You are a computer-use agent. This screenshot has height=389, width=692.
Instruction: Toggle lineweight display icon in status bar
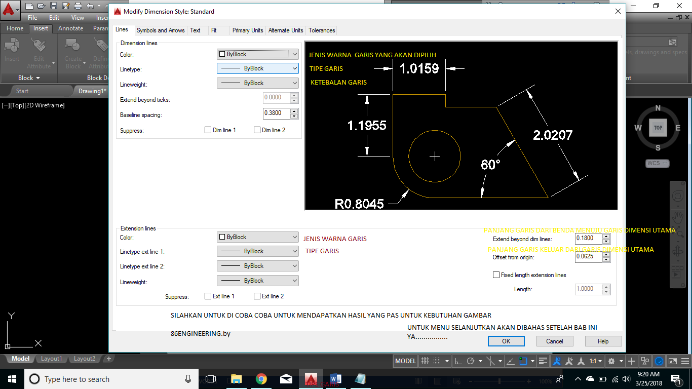pyautogui.click(x=543, y=361)
